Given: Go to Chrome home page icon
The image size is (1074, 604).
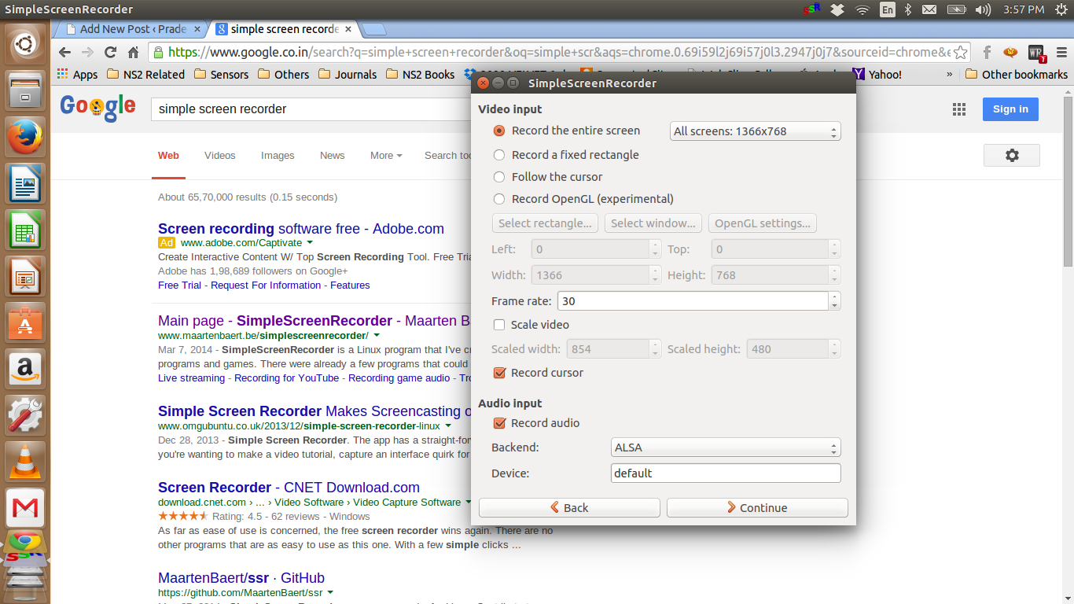Looking at the screenshot, I should coord(133,53).
